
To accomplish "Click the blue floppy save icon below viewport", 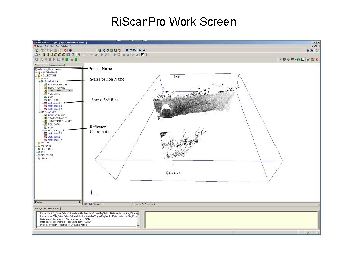I will point(90,204).
